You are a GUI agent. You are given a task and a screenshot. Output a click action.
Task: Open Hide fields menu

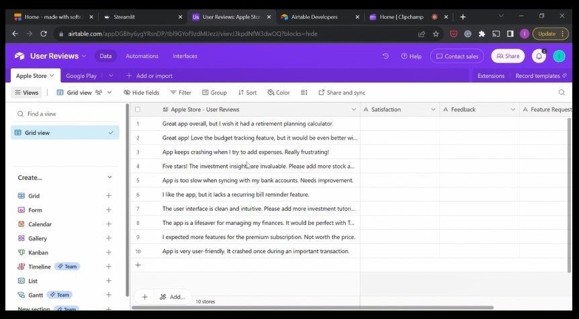click(x=142, y=93)
